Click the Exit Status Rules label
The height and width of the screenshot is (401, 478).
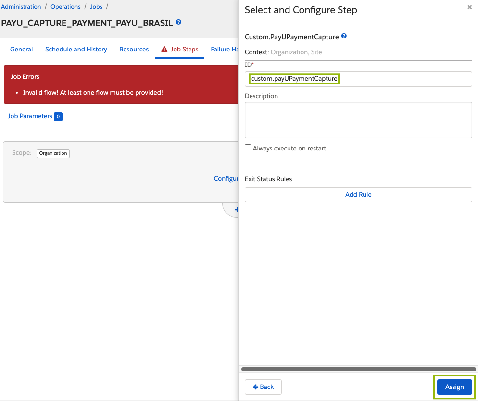(x=268, y=179)
